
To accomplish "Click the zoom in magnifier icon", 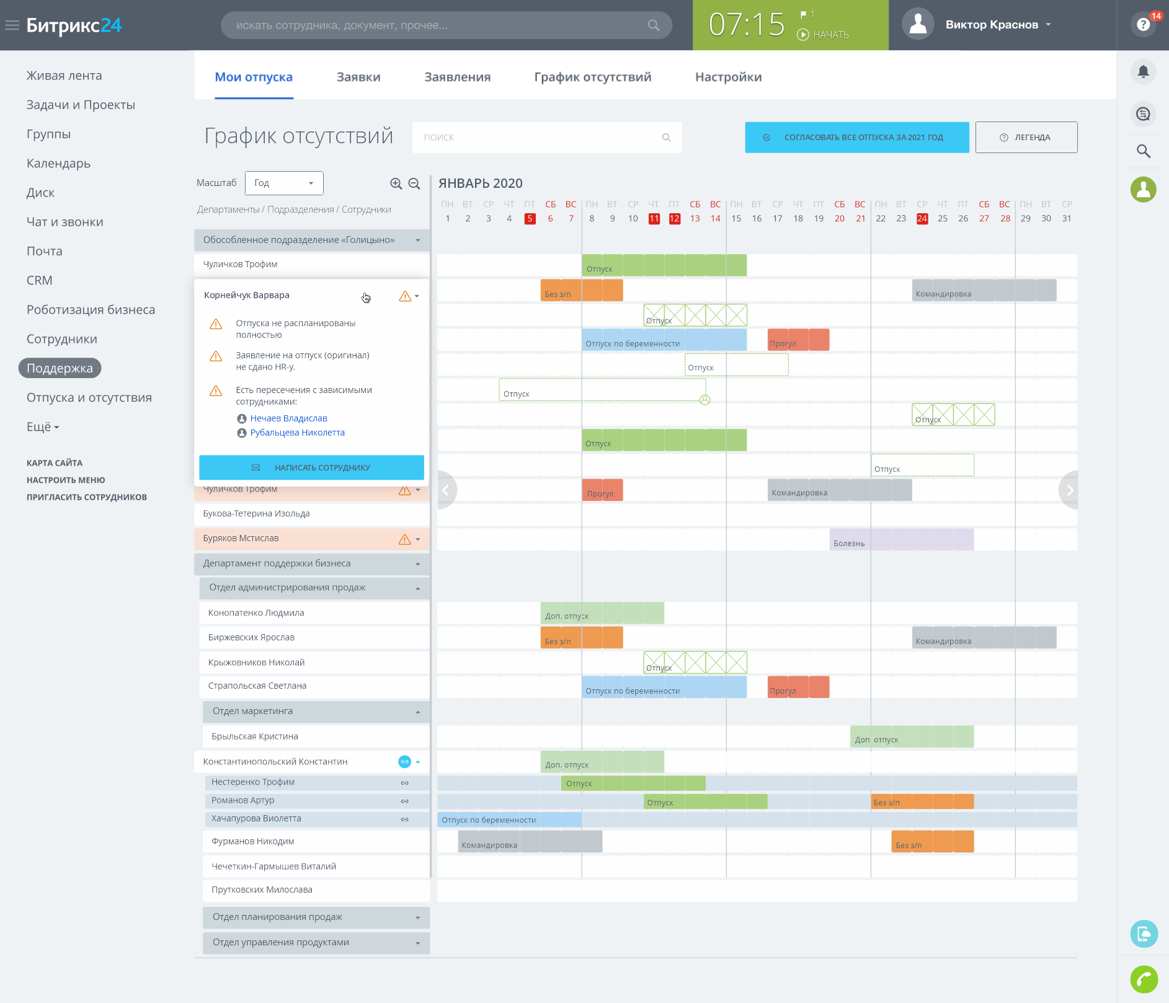I will [396, 183].
